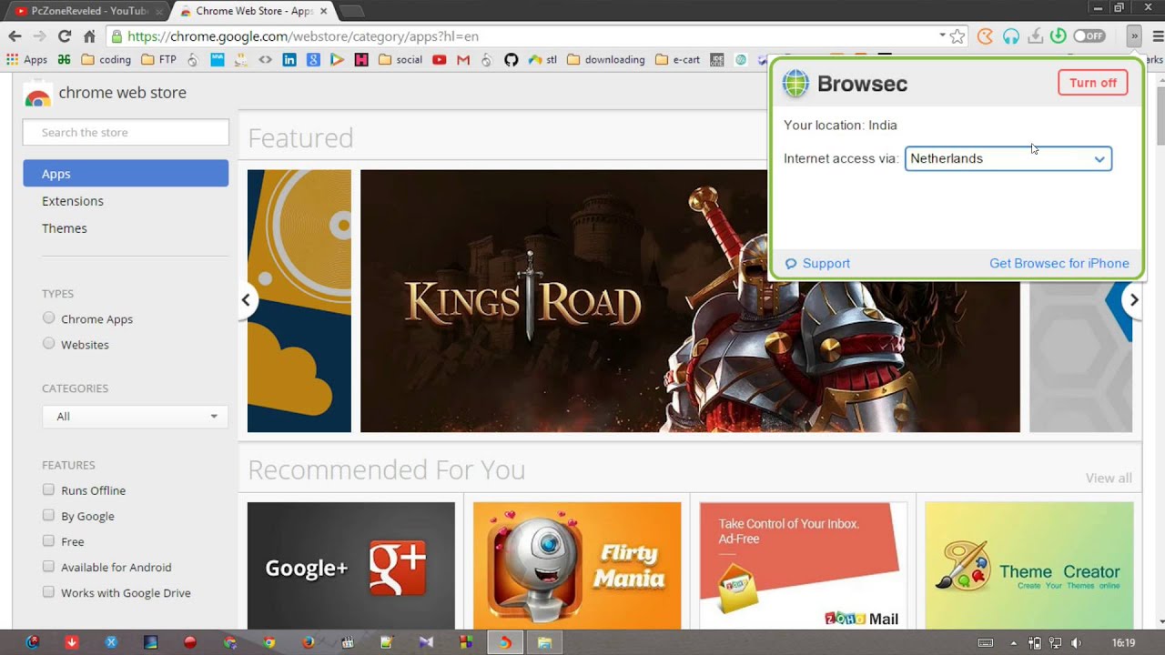Click the Turn off button in Browsec
Viewport: 1165px width, 655px height.
point(1093,83)
